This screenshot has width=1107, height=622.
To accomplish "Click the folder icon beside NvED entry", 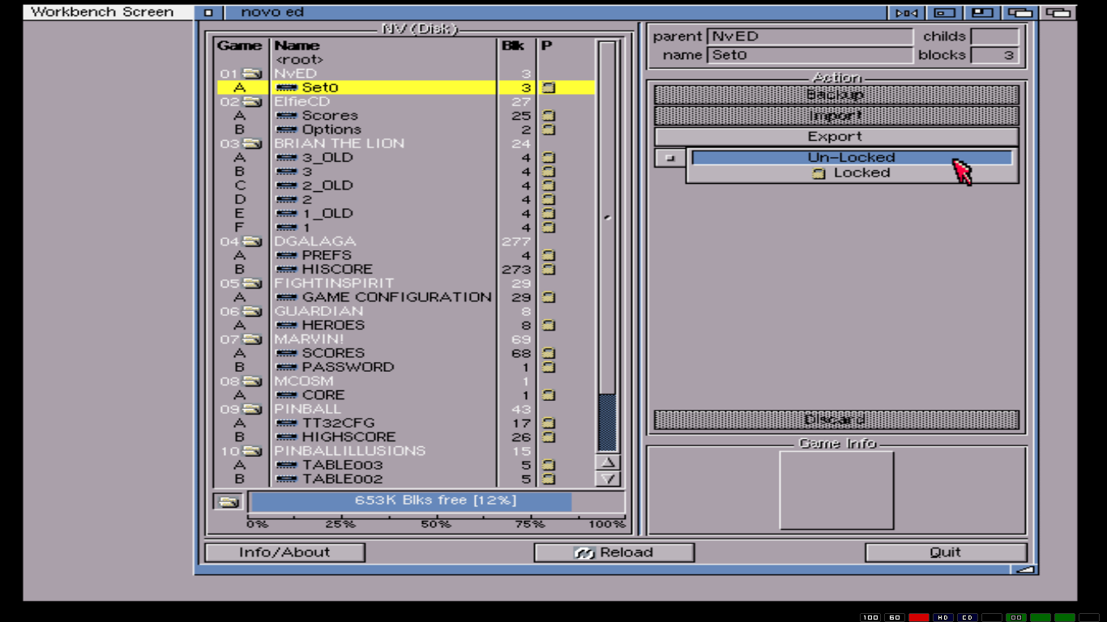I will coord(252,74).
